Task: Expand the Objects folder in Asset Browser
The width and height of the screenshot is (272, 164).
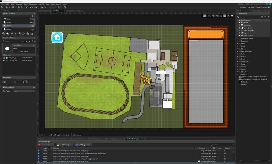Action: pos(237,49)
